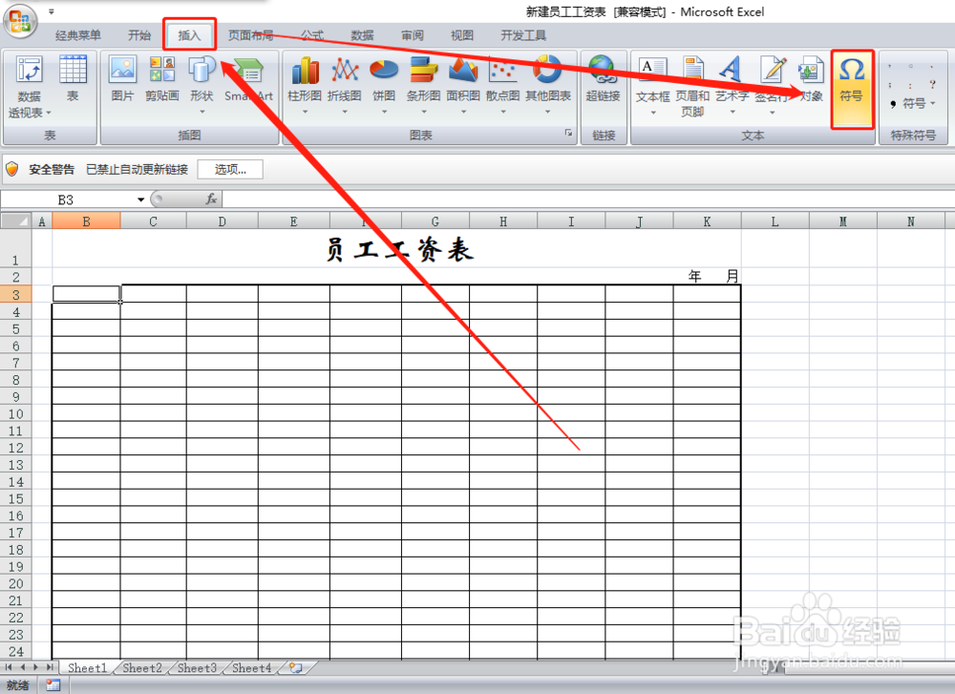Image resolution: width=955 pixels, height=694 pixels.
Task: Insert a hyperlink (超链接)
Action: [x=603, y=78]
